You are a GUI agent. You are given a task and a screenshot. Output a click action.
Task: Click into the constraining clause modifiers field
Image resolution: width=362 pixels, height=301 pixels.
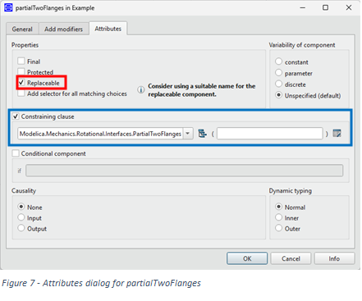click(x=270, y=134)
